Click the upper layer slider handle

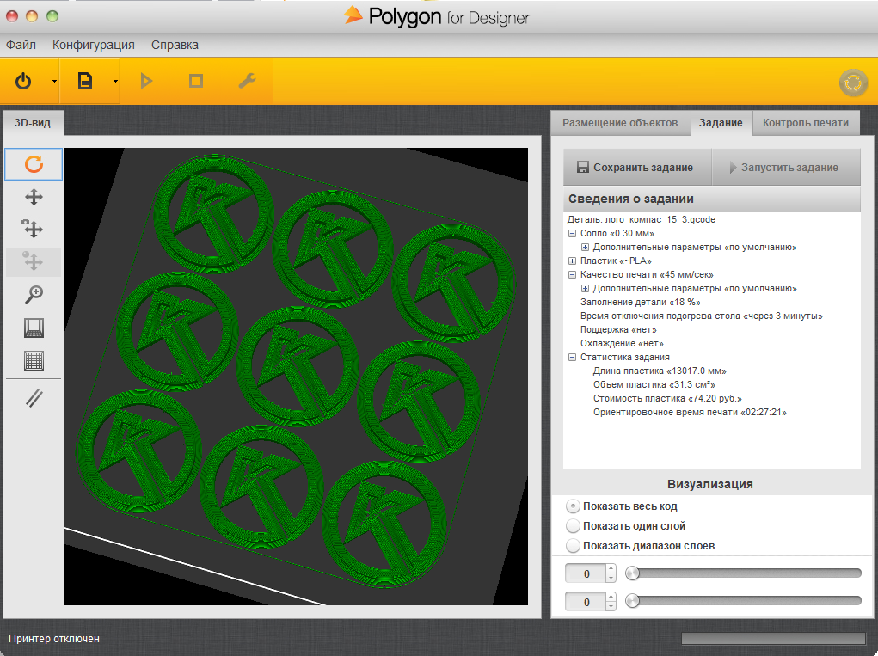point(632,573)
